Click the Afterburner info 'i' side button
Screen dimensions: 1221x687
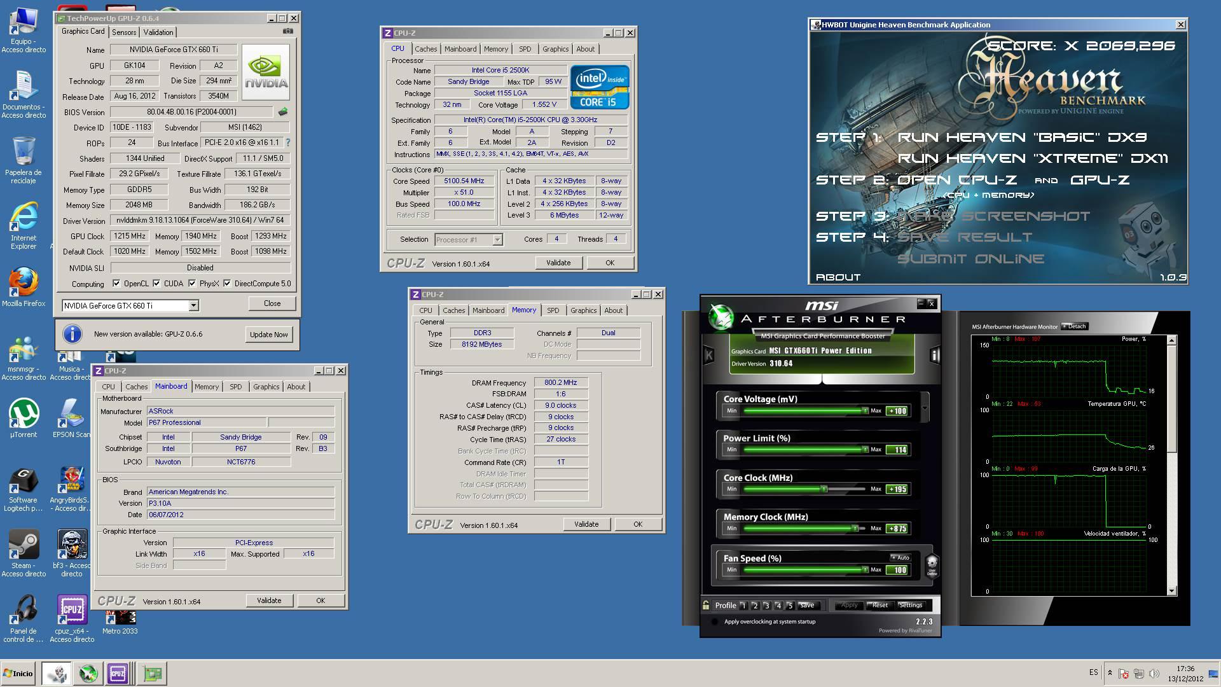click(935, 355)
